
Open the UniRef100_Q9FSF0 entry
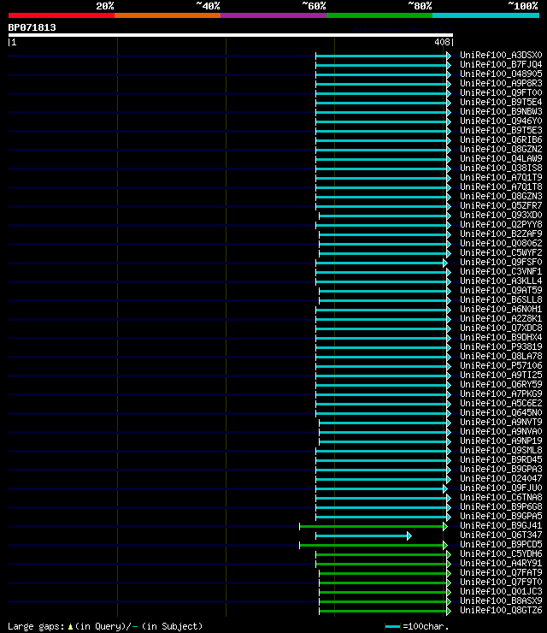pyautogui.click(x=501, y=263)
